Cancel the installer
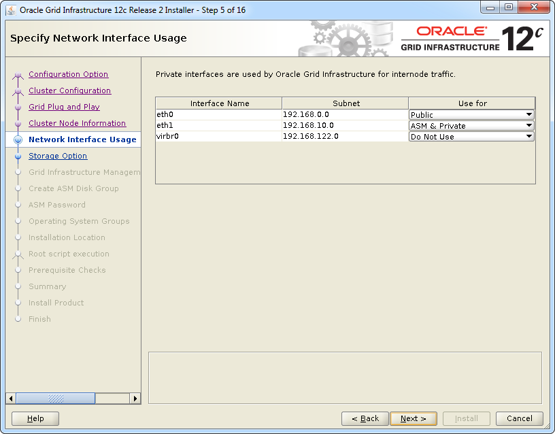Screen dimensions: 555x434 (x=520, y=418)
